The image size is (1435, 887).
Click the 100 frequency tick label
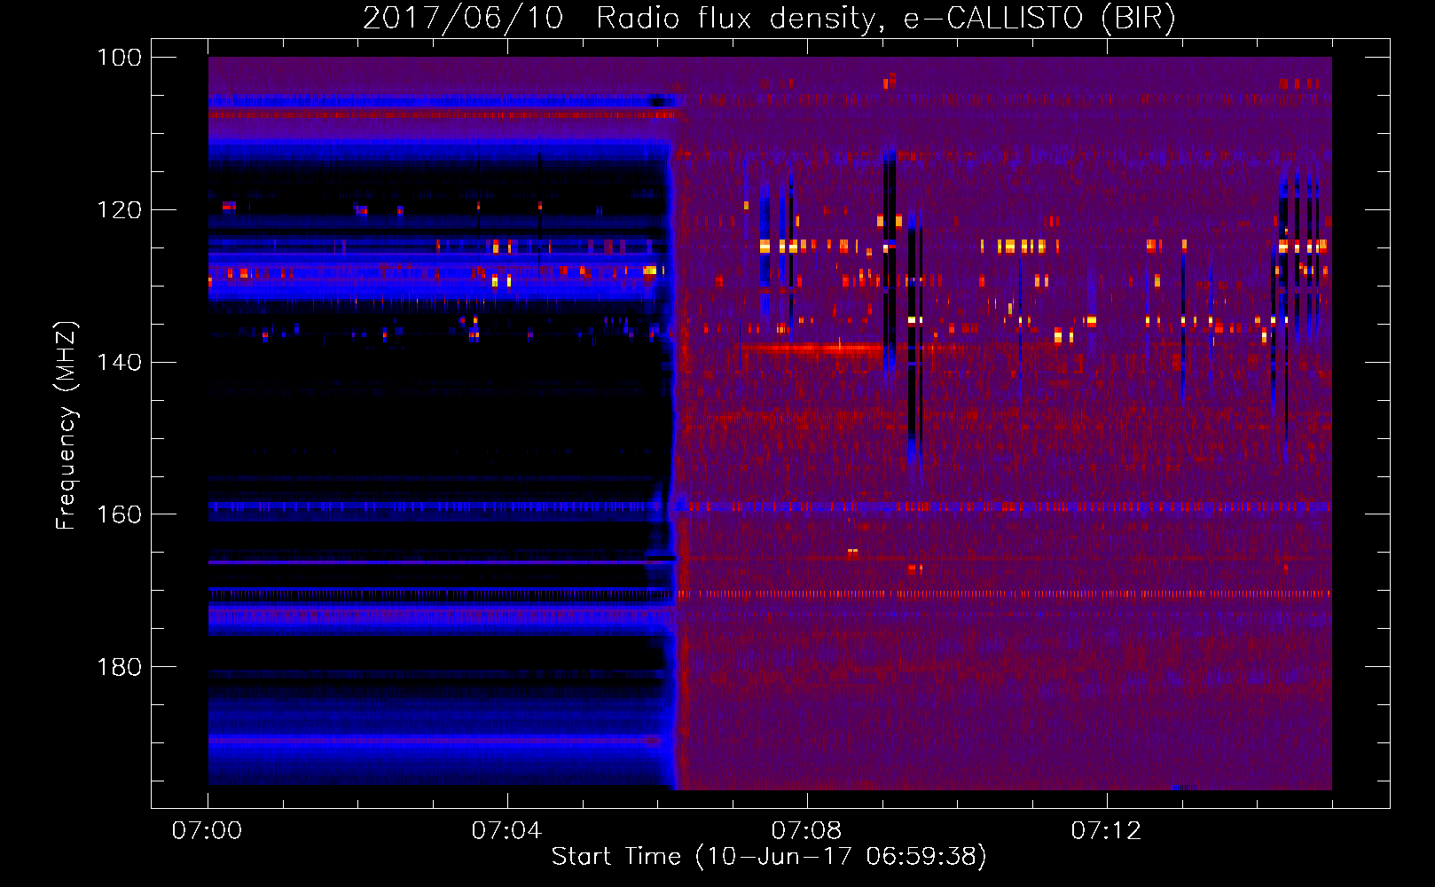tap(120, 58)
